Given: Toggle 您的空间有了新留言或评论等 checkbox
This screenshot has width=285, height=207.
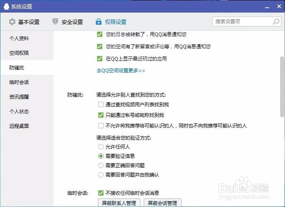Looking at the screenshot, I should (x=99, y=47).
